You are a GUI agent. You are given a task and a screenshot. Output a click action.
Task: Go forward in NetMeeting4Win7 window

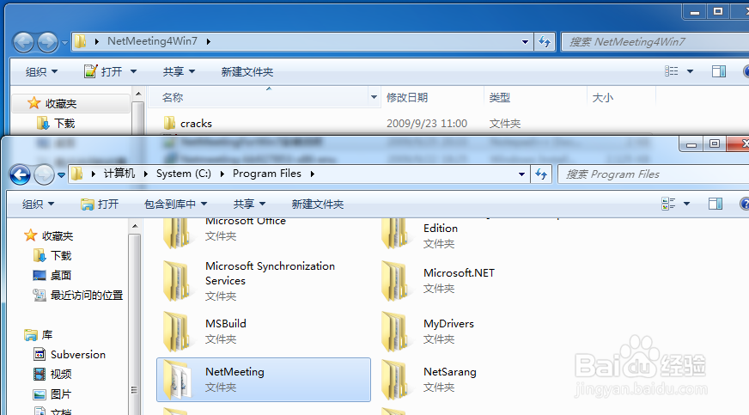(47, 42)
